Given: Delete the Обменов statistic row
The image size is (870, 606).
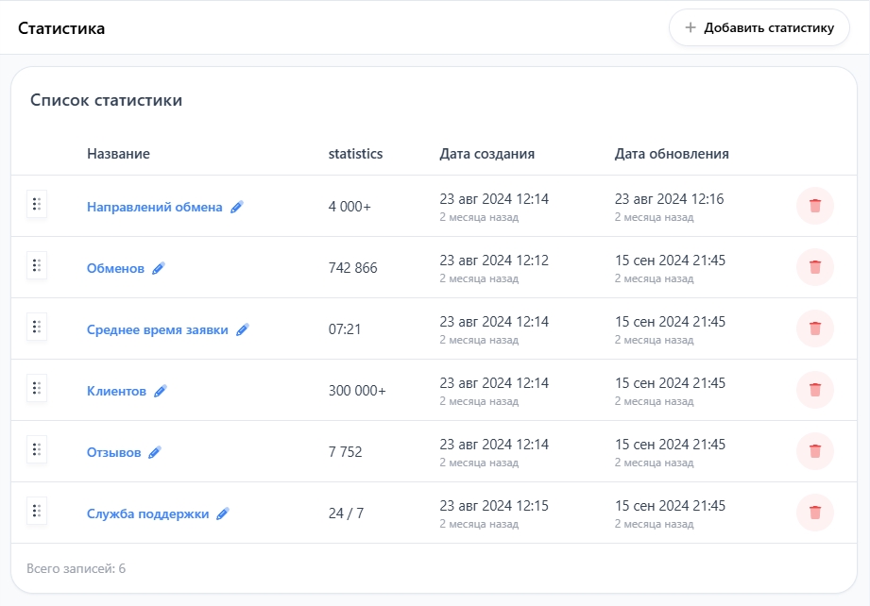Looking at the screenshot, I should point(814,267).
